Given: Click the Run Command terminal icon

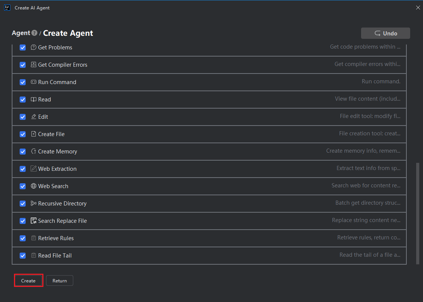Looking at the screenshot, I should (33, 82).
